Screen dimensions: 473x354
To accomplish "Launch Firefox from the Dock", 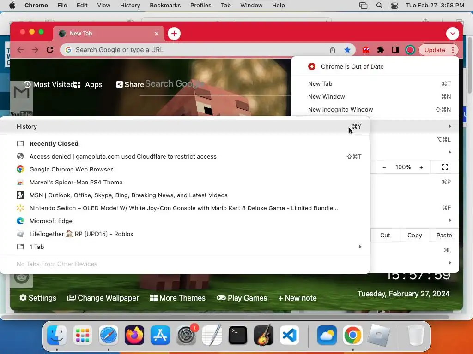I will [134, 335].
